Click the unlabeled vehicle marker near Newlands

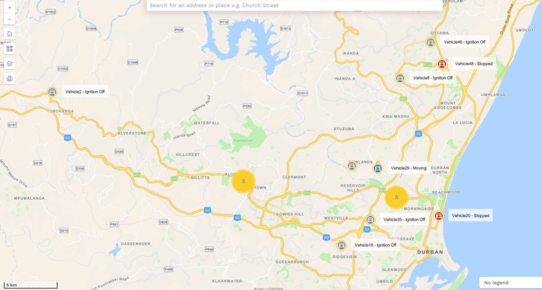pyautogui.click(x=352, y=166)
